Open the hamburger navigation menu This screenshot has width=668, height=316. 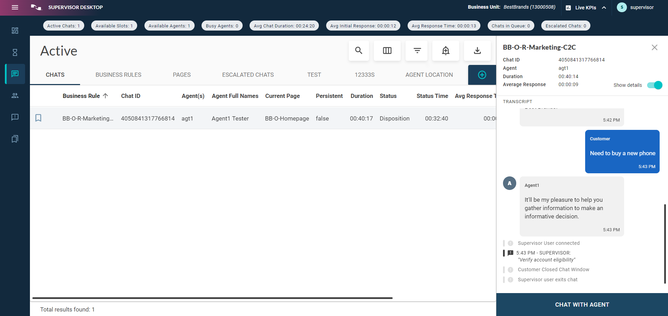[15, 7]
